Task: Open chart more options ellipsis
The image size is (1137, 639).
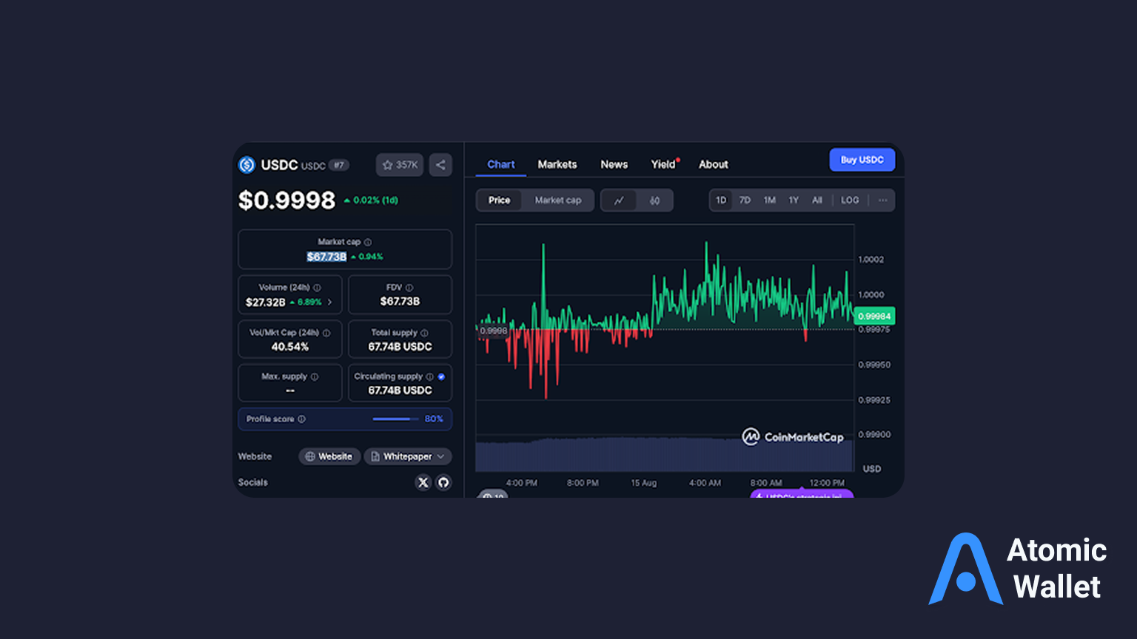Action: [x=882, y=200]
